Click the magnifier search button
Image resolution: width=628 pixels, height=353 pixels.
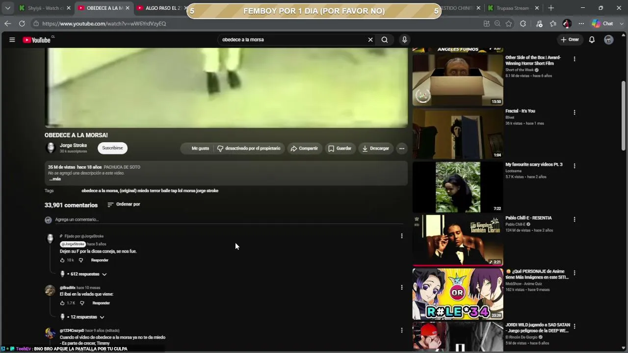coord(385,40)
